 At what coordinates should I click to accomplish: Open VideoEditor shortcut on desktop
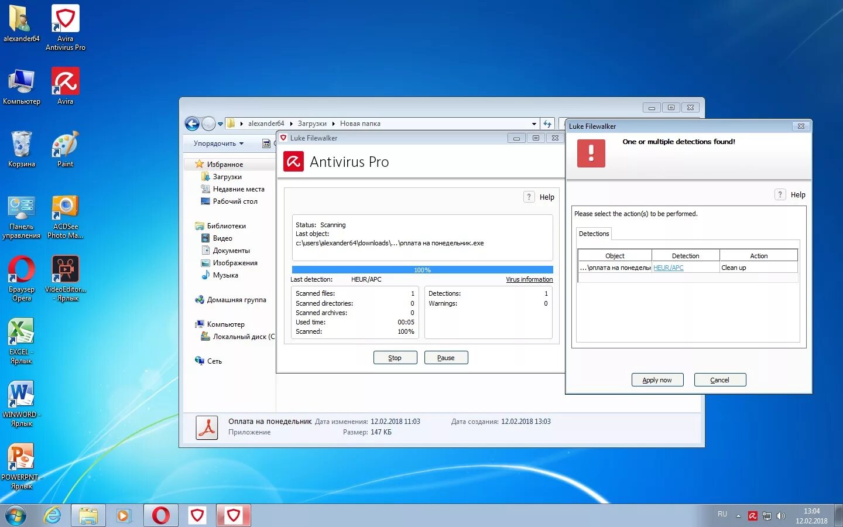66,279
